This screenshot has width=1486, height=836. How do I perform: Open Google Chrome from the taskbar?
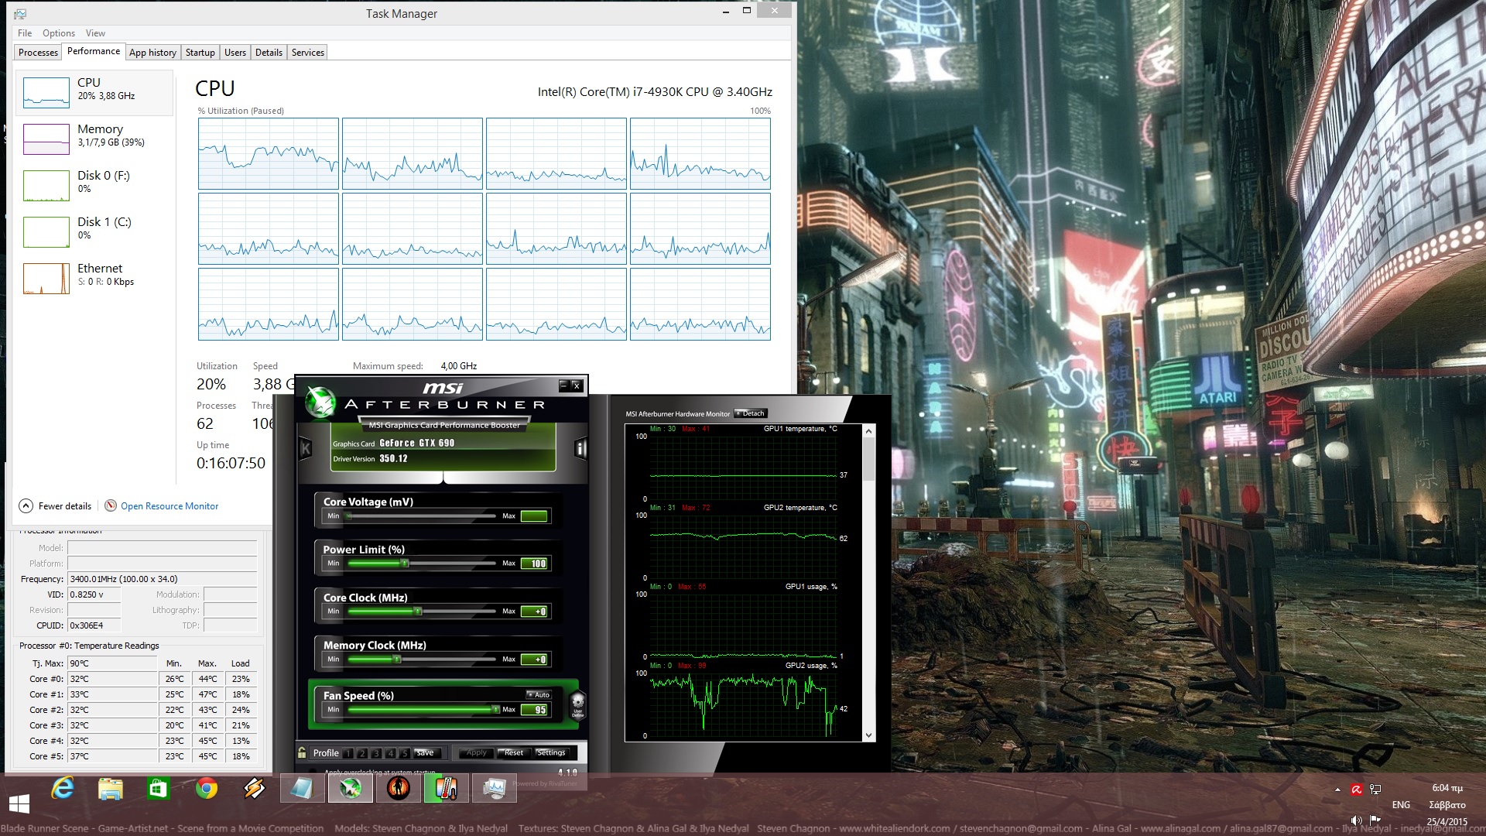click(206, 789)
